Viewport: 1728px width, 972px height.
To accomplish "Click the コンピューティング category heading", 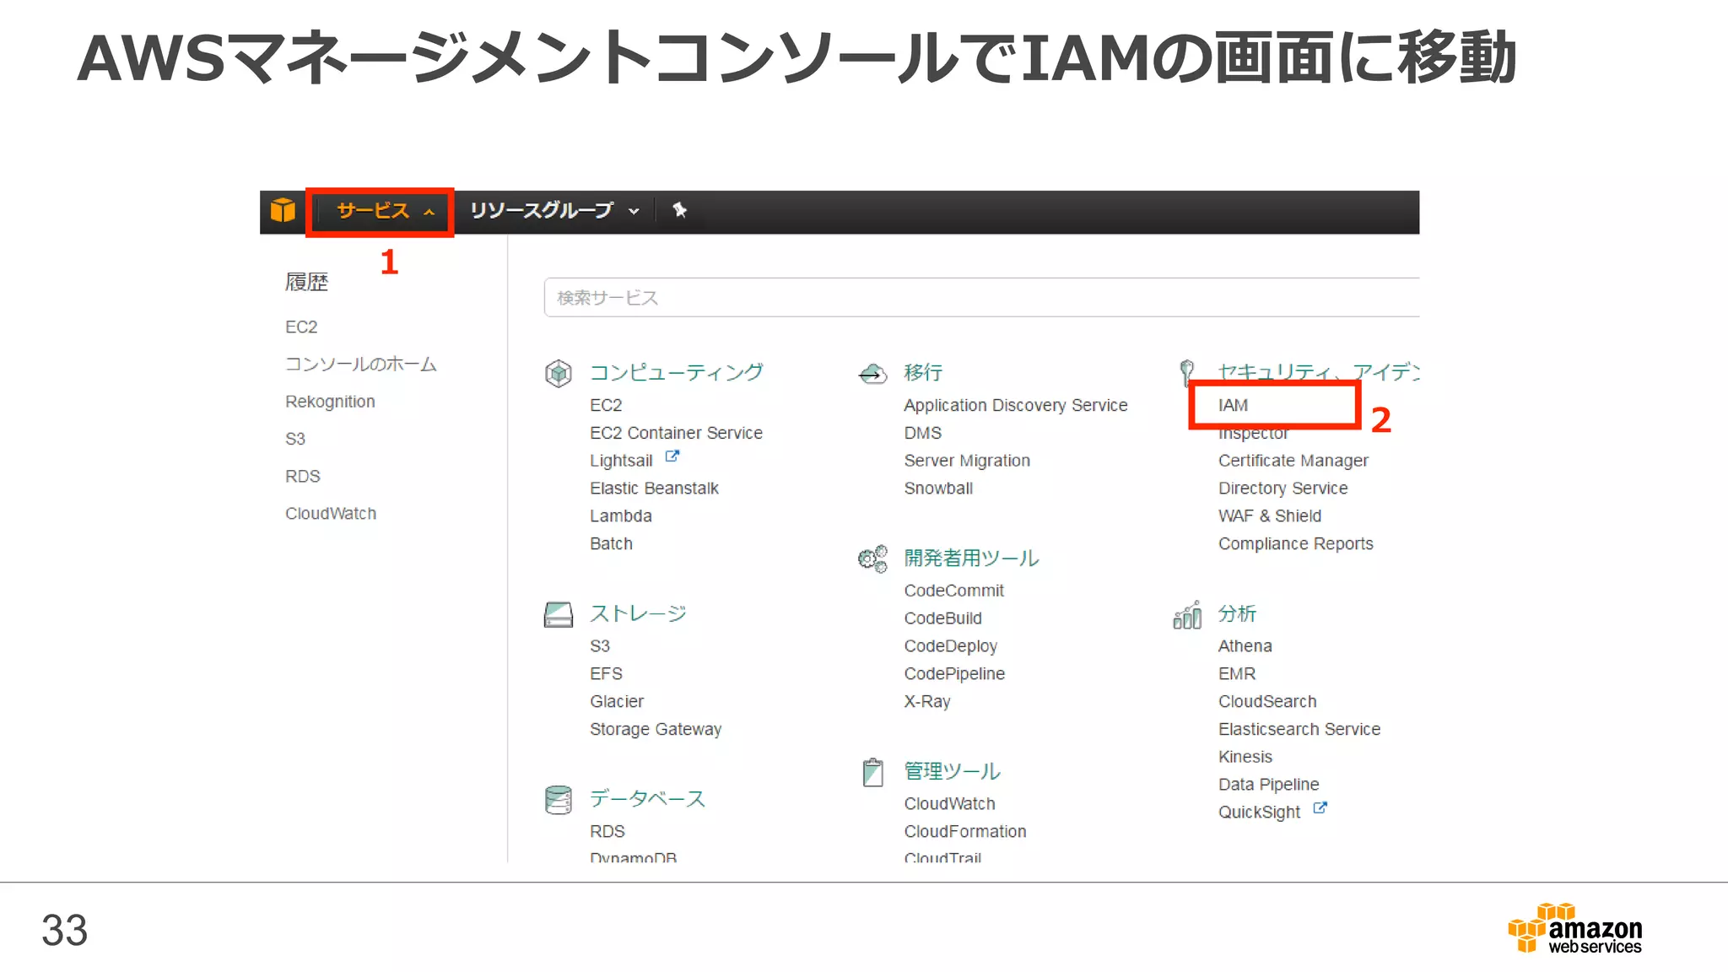I will 676,373.
